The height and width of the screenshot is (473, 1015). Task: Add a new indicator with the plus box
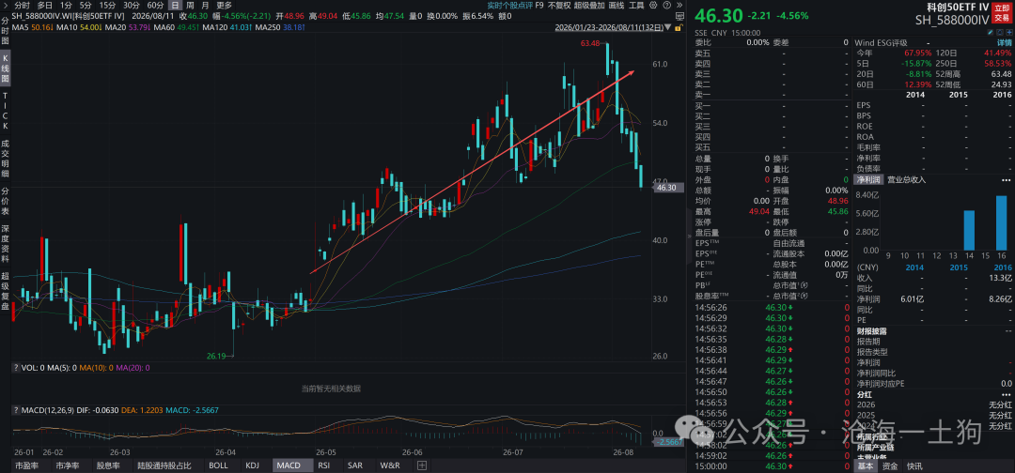pos(421,465)
